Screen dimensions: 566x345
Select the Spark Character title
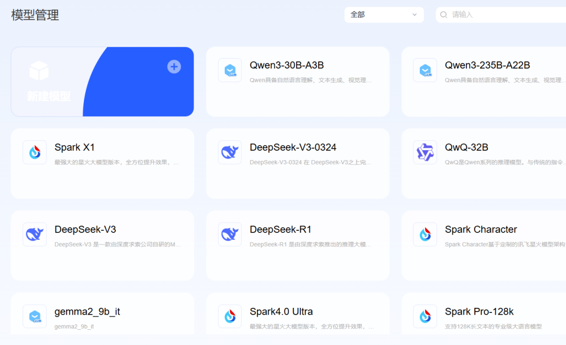click(481, 230)
